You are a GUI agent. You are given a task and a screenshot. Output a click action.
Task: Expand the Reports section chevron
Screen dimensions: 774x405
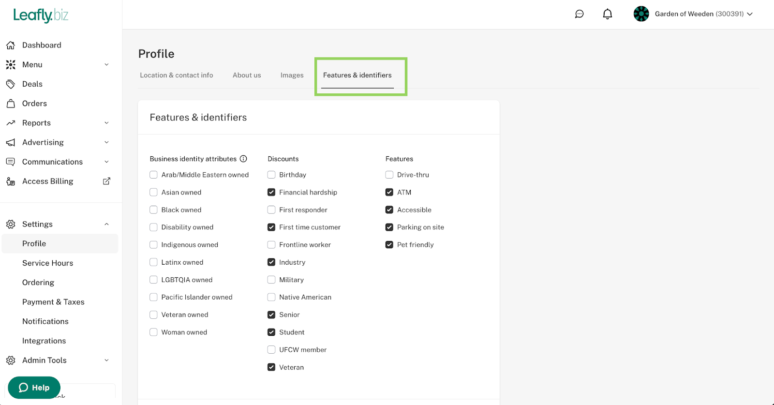[106, 123]
